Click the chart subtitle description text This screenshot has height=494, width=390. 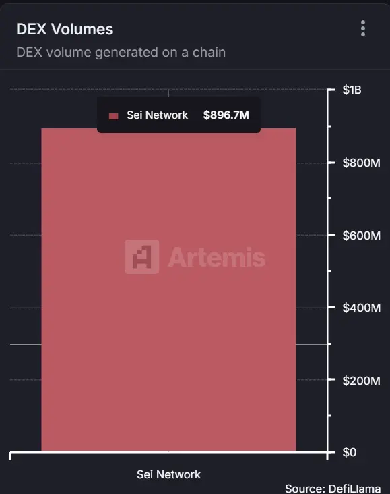pyautogui.click(x=121, y=52)
